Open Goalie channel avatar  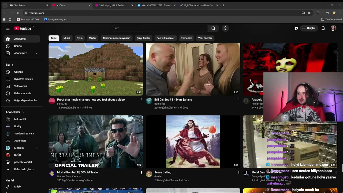click(149, 174)
